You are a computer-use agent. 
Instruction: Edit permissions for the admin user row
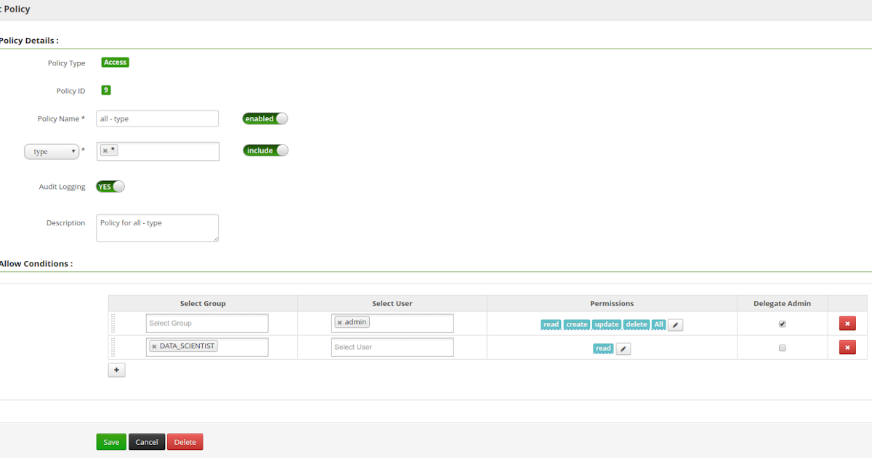[x=675, y=324]
